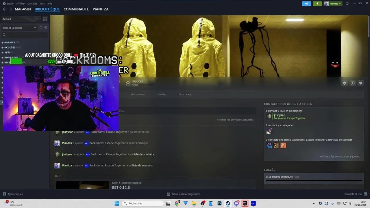Open the blue announcements megaphone button
370x208 pixels.
[x=306, y=3]
